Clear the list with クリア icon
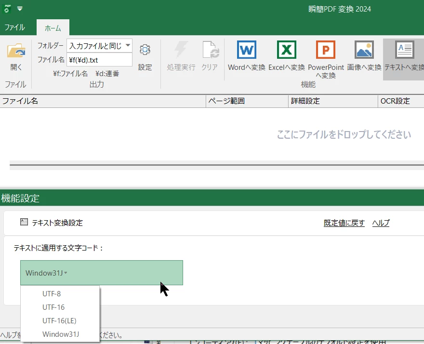424x344 pixels. coord(210,56)
